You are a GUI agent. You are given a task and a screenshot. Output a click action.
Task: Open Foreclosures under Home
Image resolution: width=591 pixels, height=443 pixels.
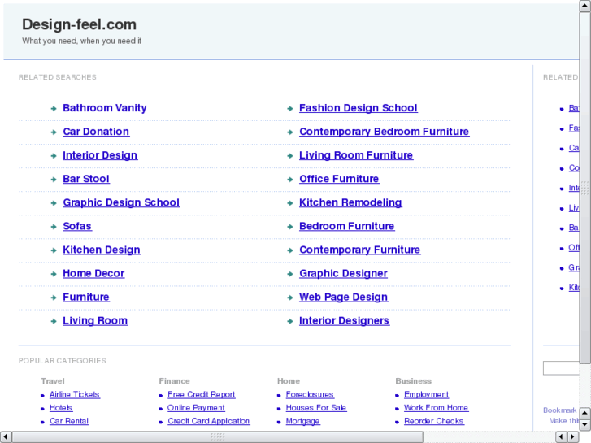[310, 395]
